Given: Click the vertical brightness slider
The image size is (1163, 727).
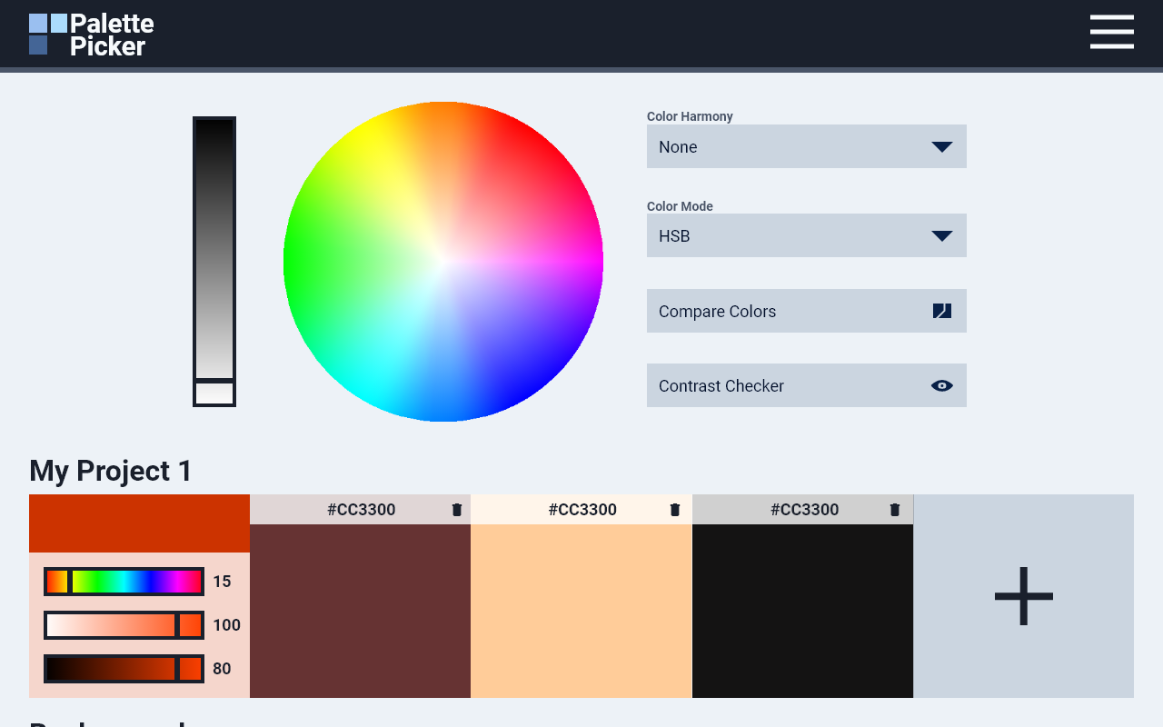Looking at the screenshot, I should 214,262.
